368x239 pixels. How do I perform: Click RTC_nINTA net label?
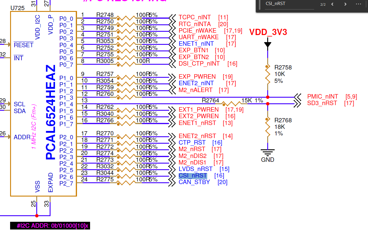click(195, 24)
